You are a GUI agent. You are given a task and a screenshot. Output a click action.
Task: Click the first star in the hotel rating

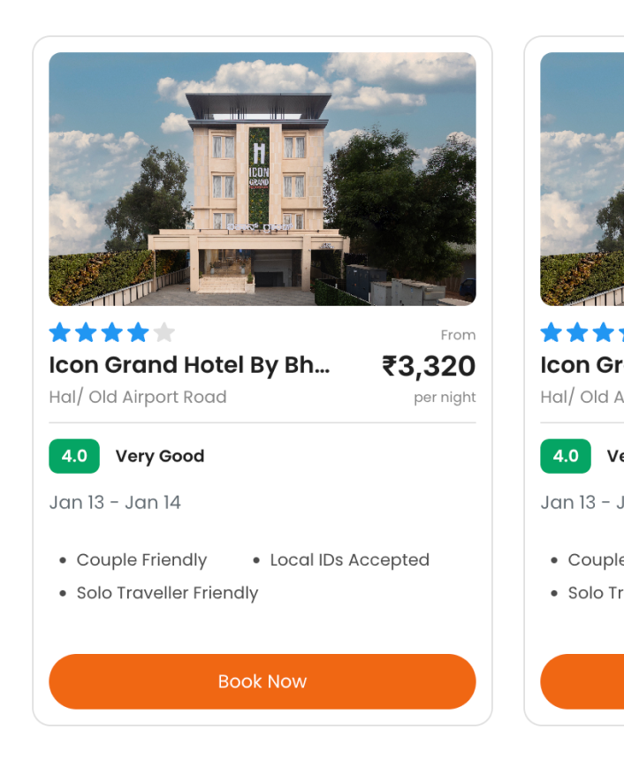tap(58, 332)
